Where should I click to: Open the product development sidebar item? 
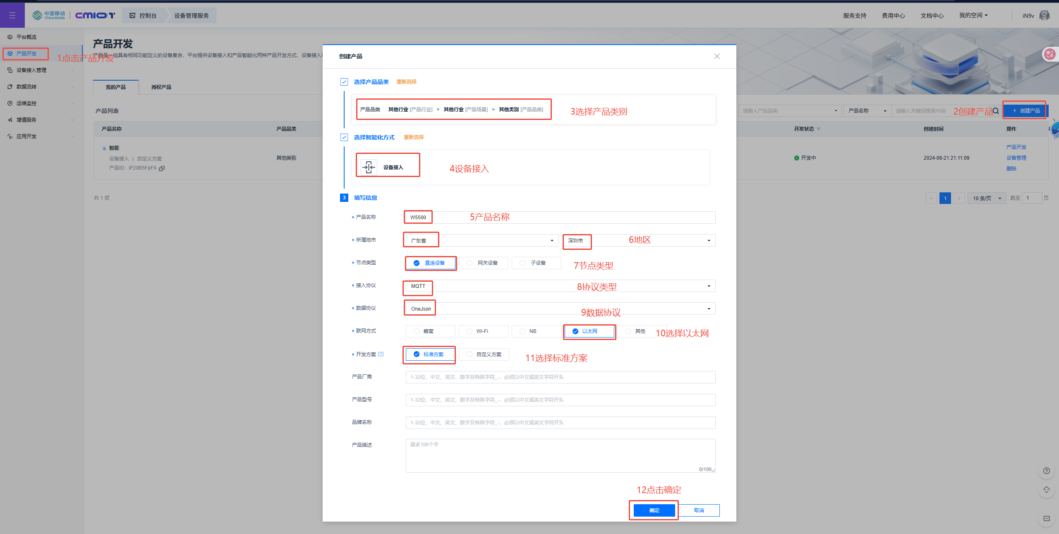coord(26,54)
